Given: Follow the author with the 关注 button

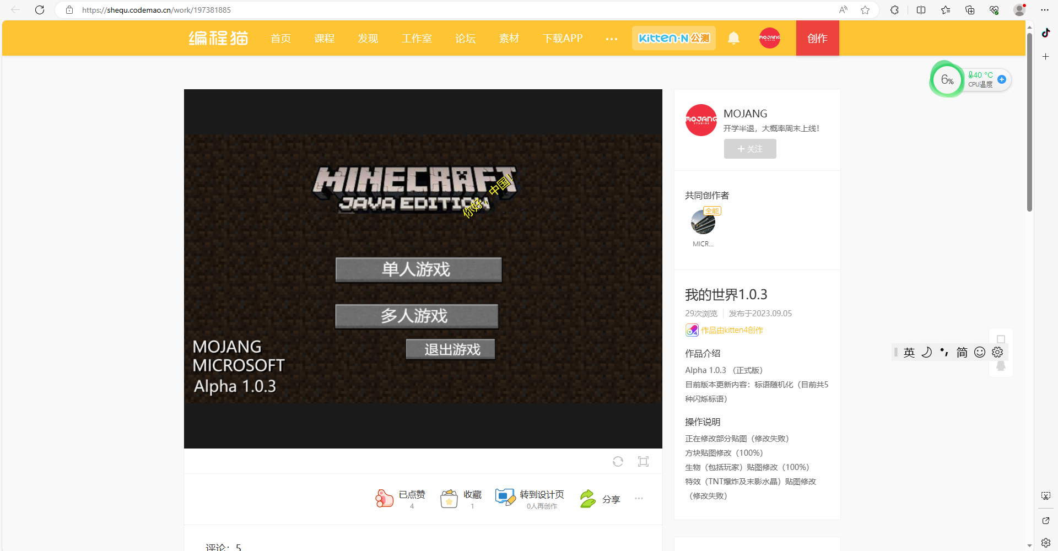Looking at the screenshot, I should [x=750, y=149].
